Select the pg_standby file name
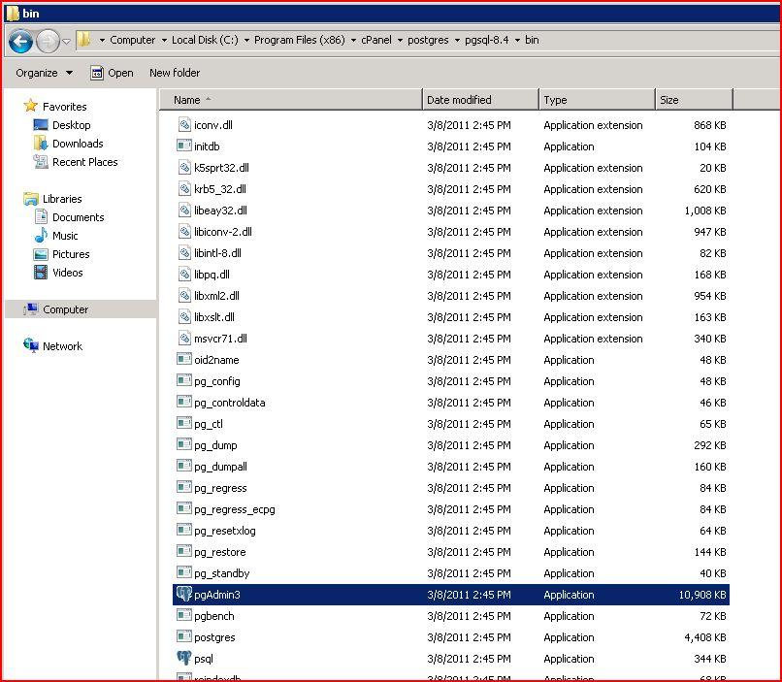 [221, 573]
